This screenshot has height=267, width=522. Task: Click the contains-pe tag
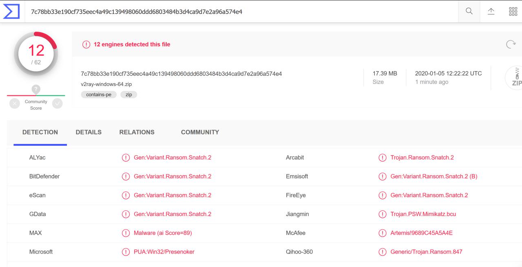tap(99, 95)
